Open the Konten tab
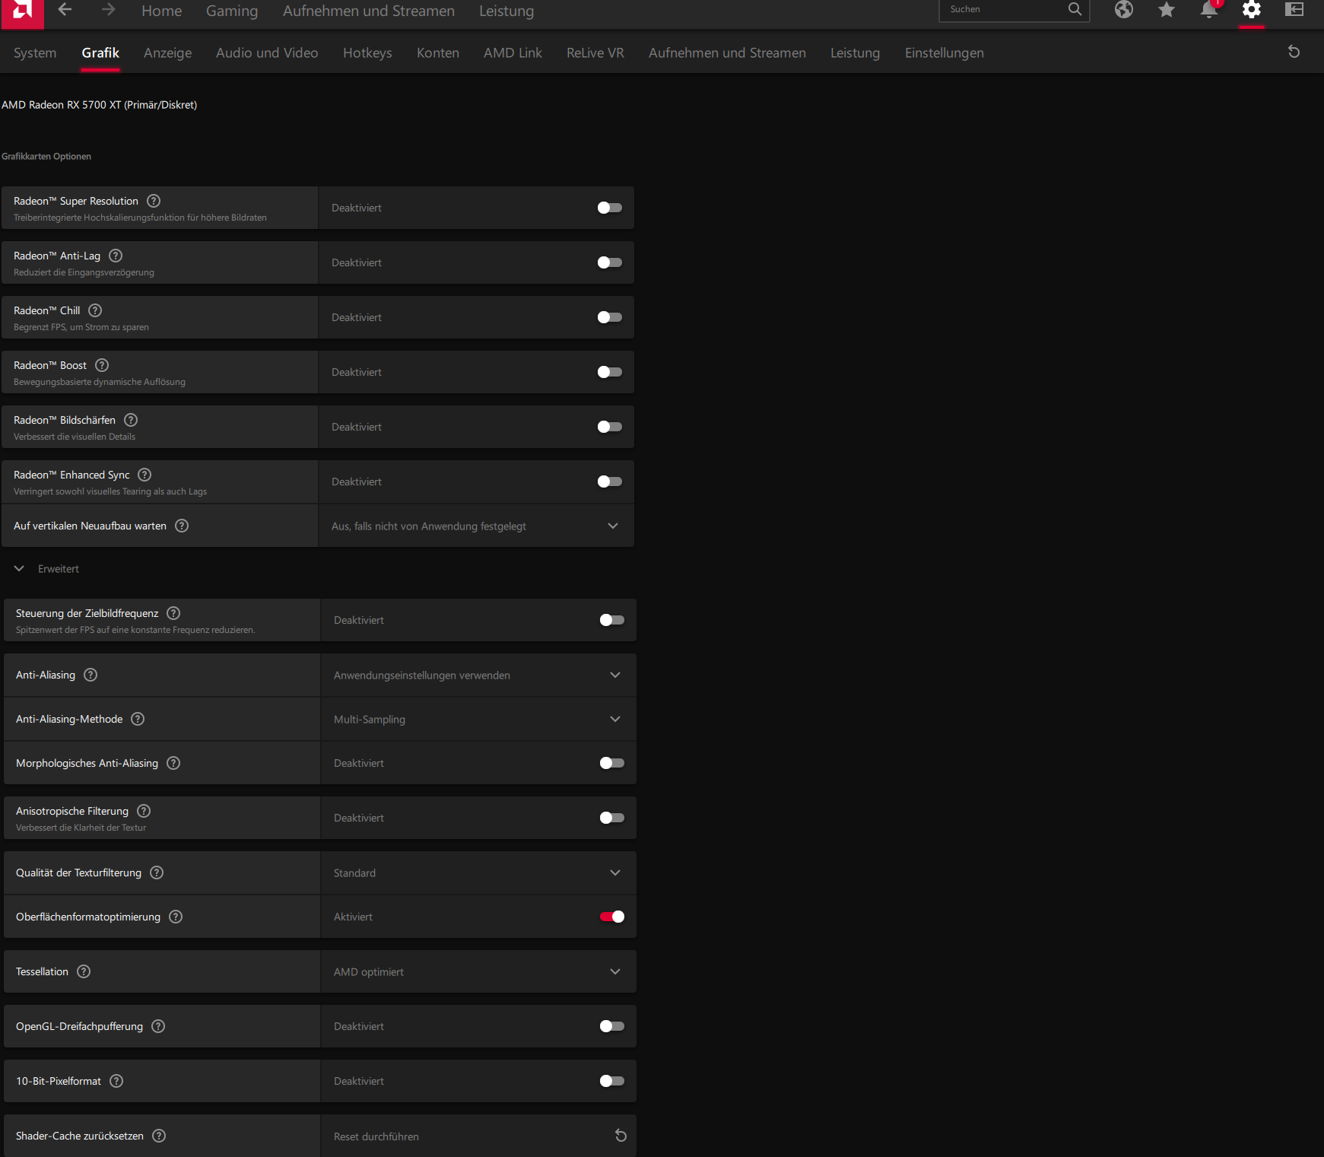Screen dimensions: 1324x1157 click(x=438, y=52)
